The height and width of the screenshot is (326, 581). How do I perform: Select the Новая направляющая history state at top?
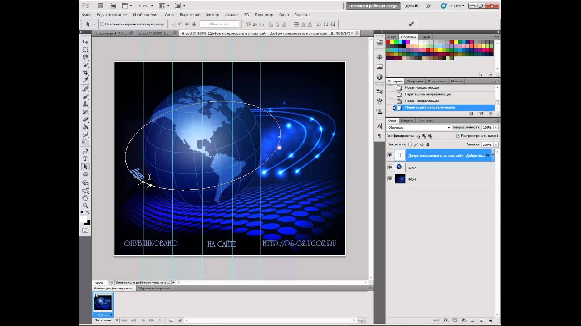[422, 87]
